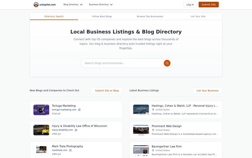Open the Injury & Disability Law Office thumbnail
Screen dimensions: 252x158
tap(41, 130)
